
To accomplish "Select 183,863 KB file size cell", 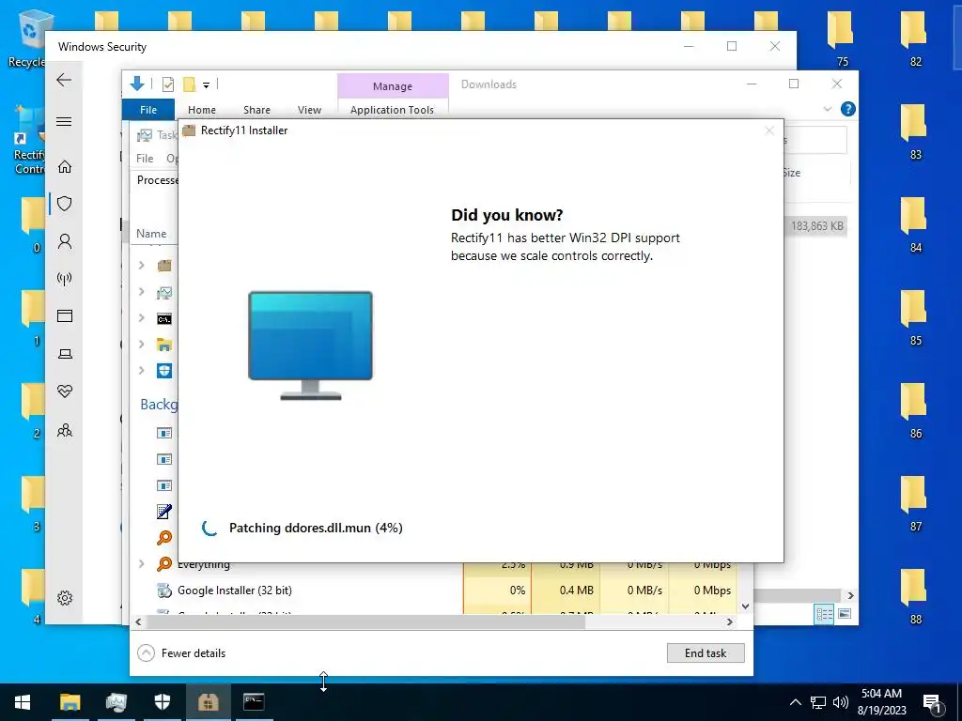I will point(816,226).
